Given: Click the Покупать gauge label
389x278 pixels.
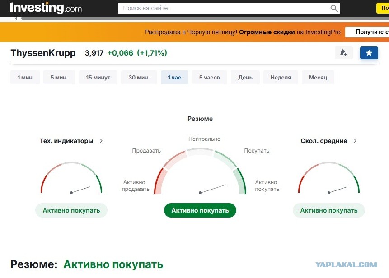Looking at the screenshot, I should point(257,151).
